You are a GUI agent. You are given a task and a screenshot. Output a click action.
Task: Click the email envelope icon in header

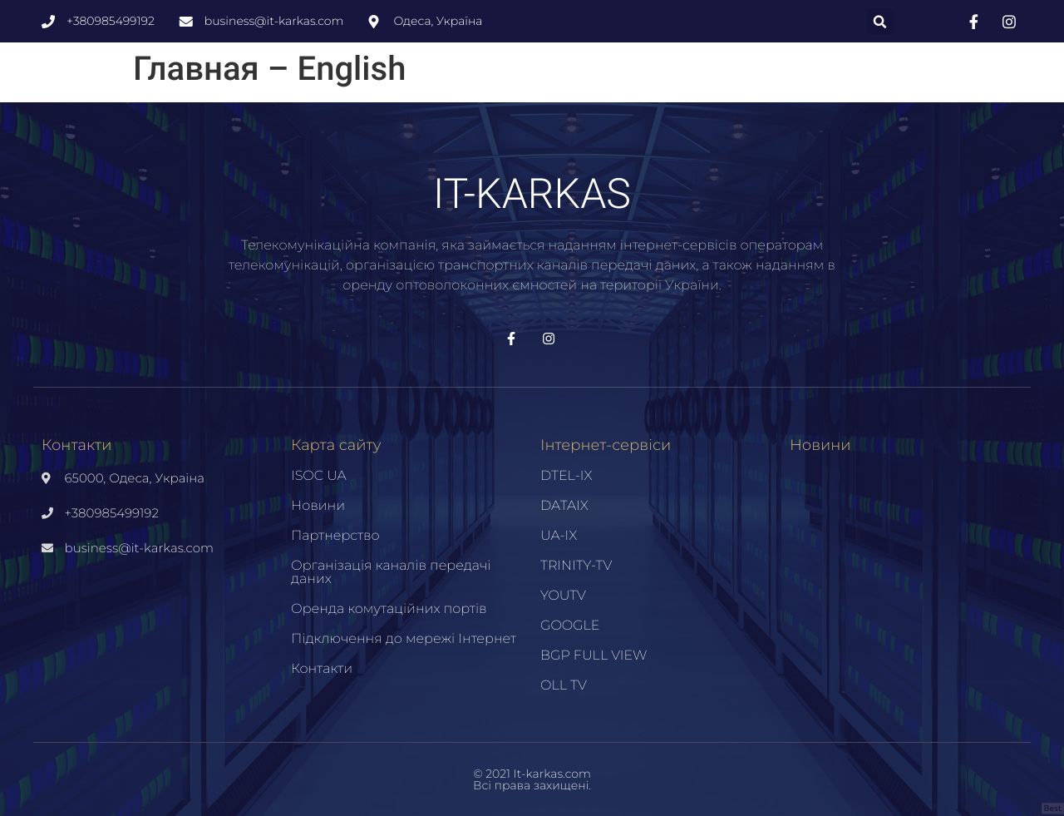[x=186, y=21]
